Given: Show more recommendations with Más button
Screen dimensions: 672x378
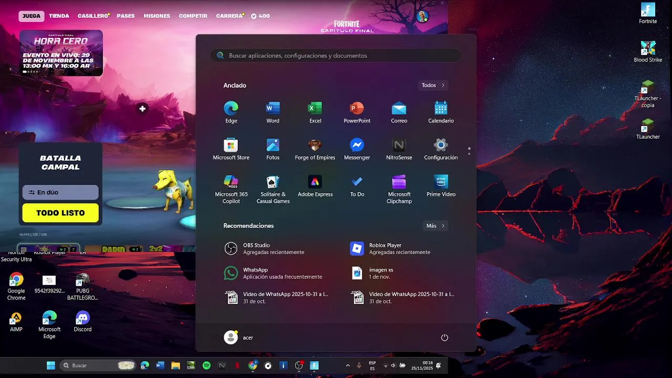Looking at the screenshot, I should coord(435,226).
